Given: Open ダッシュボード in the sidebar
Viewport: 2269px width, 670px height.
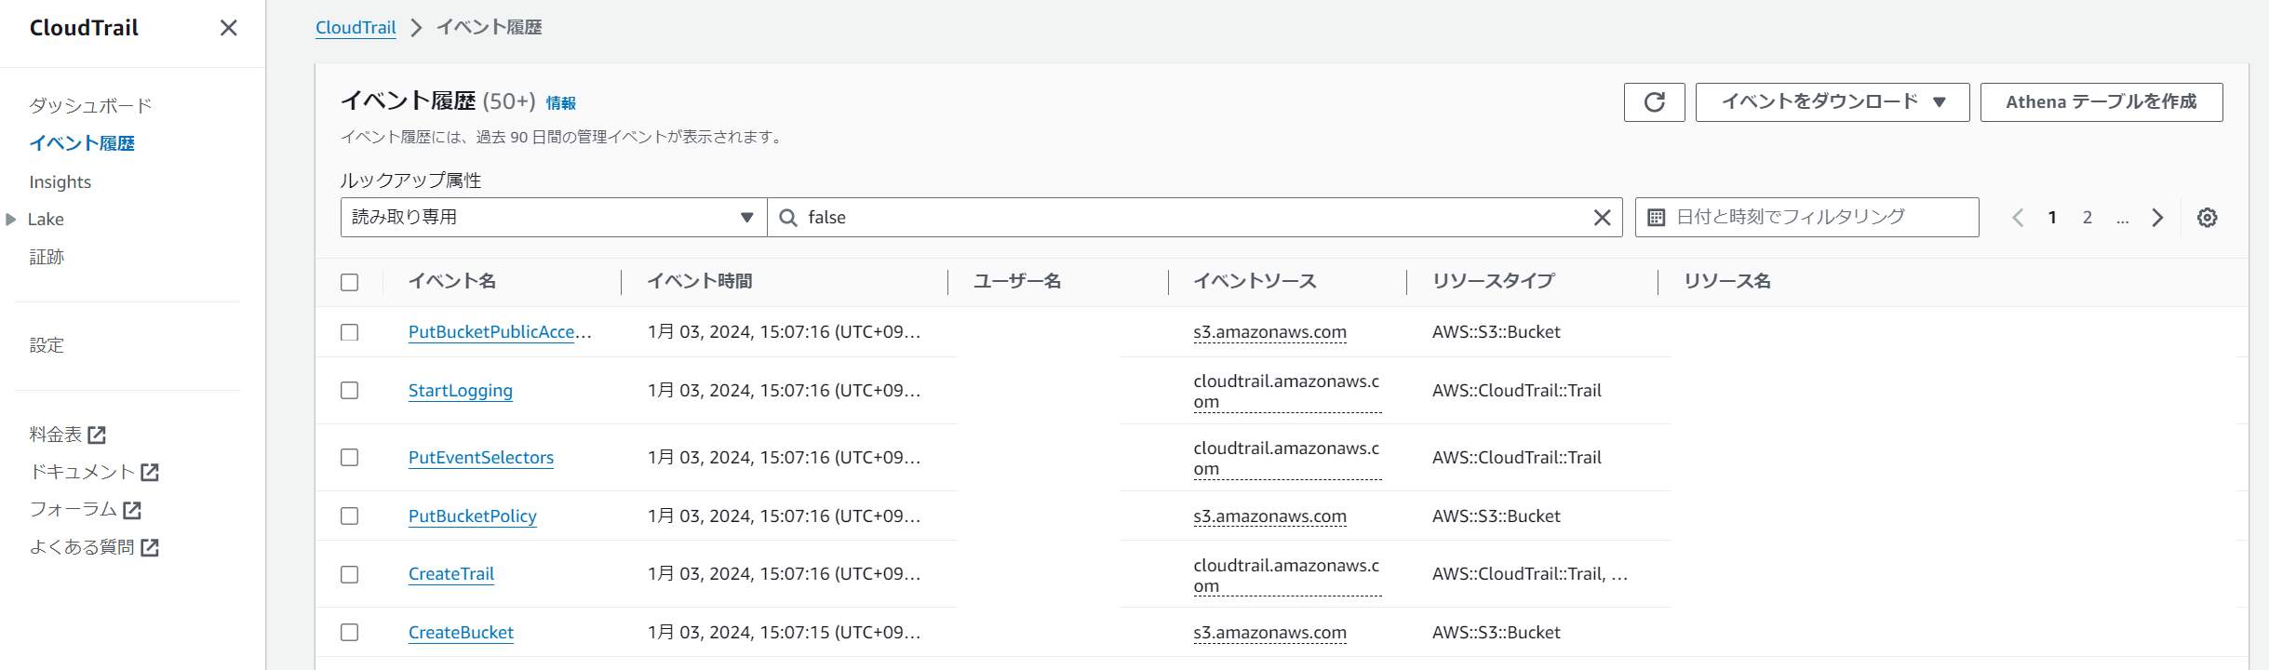Looking at the screenshot, I should coord(90,105).
